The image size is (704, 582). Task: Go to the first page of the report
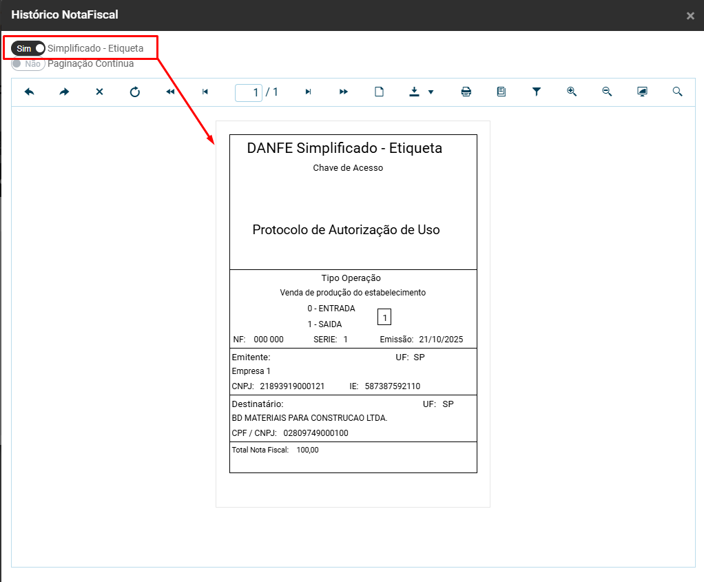point(170,92)
